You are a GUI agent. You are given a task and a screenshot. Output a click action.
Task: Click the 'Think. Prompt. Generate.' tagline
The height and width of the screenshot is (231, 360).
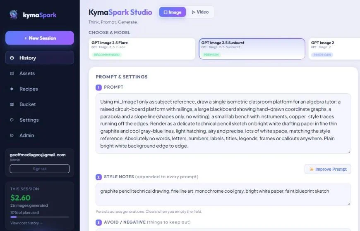[113, 22]
